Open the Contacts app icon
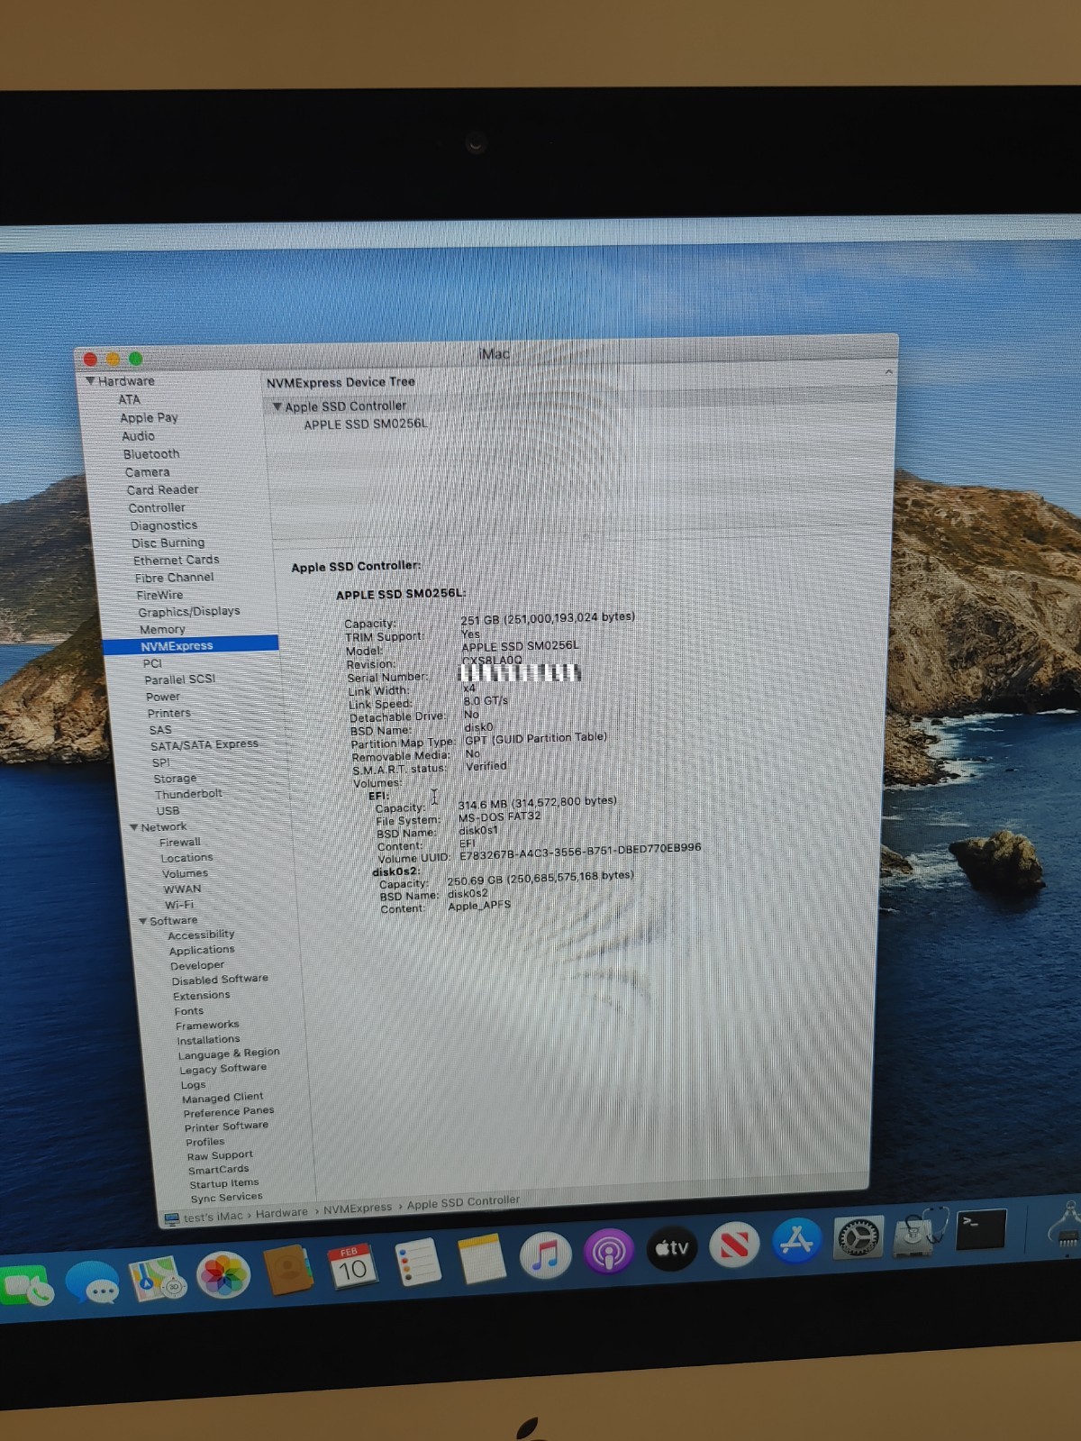Screen dimensions: 1081x1441 [x=287, y=1271]
